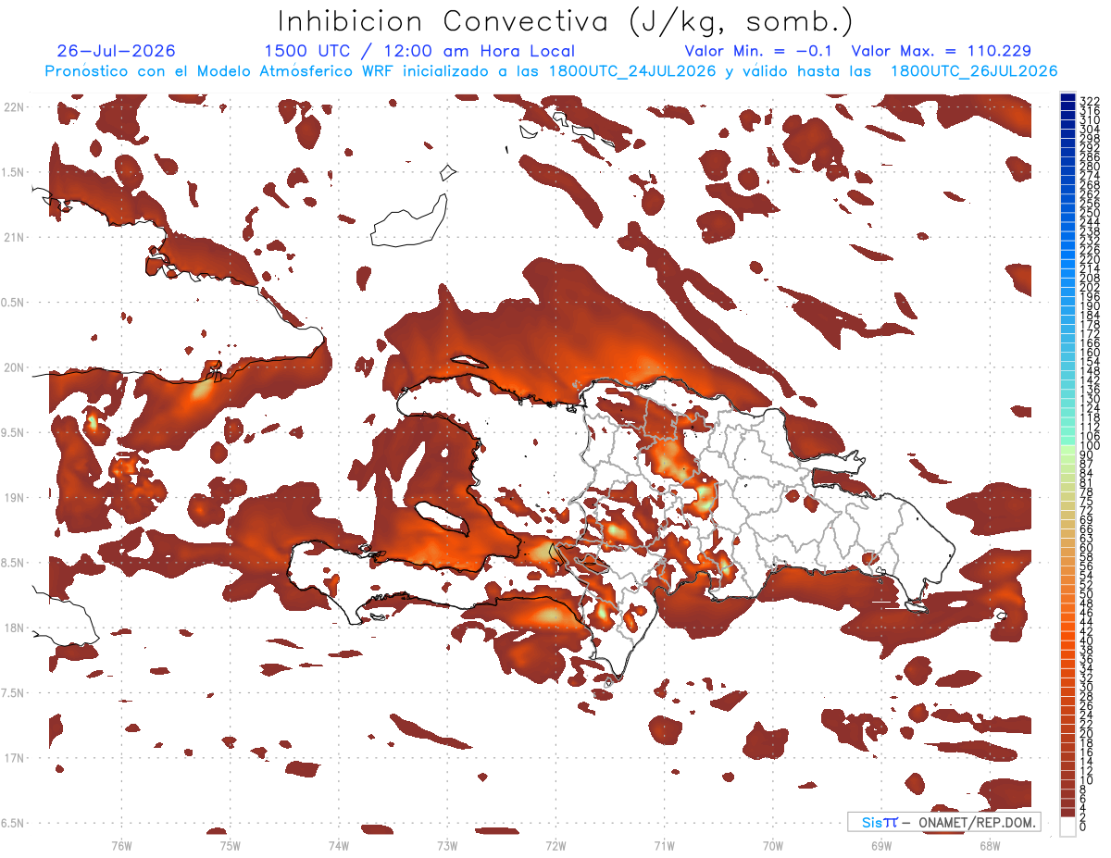Click the 75W longitude label
Image resolution: width=1111 pixels, height=858 pixels.
pyautogui.click(x=231, y=845)
